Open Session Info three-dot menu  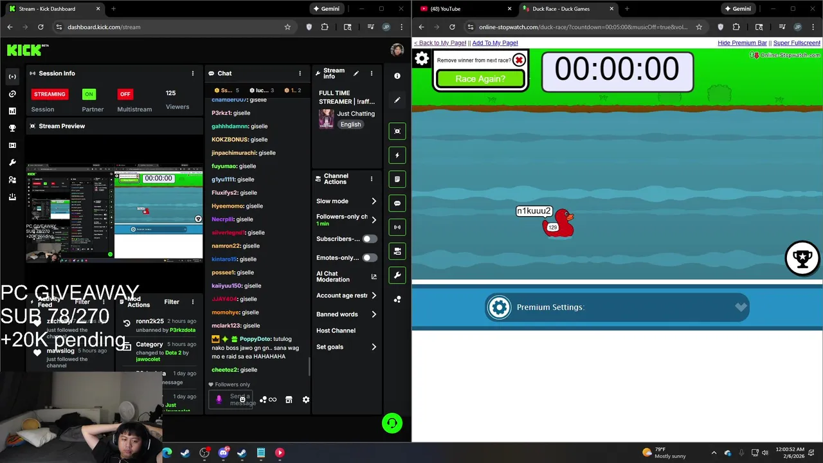tap(192, 73)
